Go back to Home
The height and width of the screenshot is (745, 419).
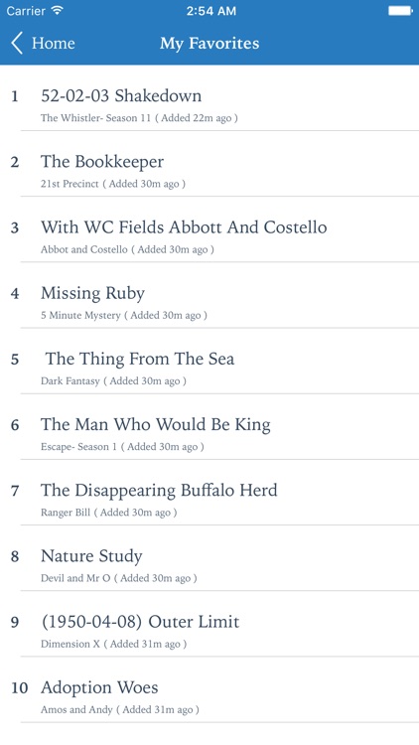(43, 44)
